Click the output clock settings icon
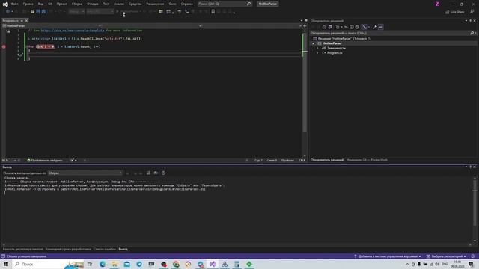Viewport: 479px width, 269px height. coord(163,173)
